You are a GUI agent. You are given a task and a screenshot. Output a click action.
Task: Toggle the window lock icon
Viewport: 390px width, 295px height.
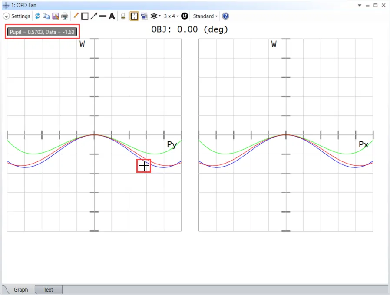coord(123,16)
